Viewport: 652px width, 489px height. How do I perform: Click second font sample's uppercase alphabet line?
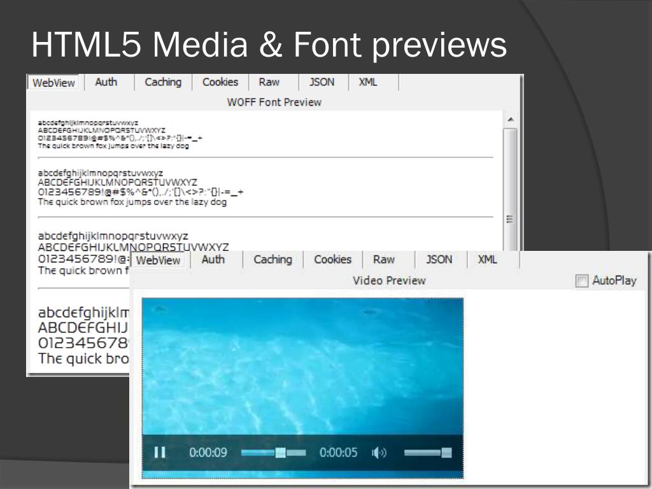[117, 183]
